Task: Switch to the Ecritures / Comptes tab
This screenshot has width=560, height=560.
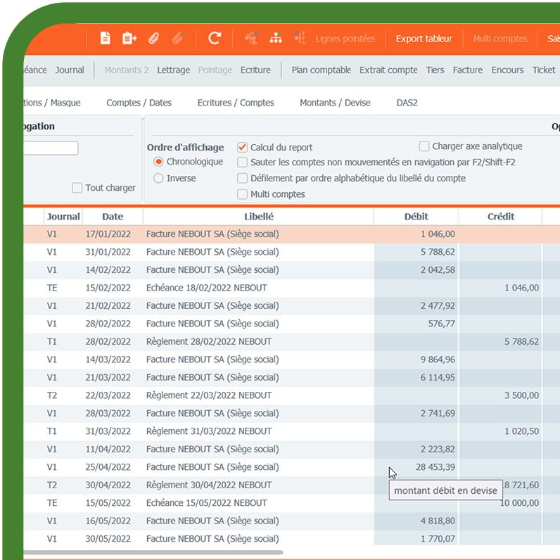Action: click(236, 103)
